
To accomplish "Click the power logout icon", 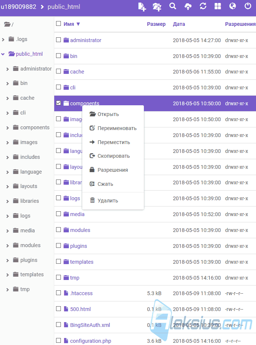I will coord(248,6).
